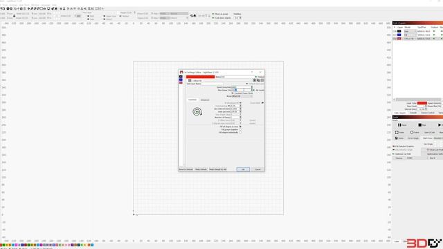Open Mode dropdown for Line layer row

click(x=410, y=31)
